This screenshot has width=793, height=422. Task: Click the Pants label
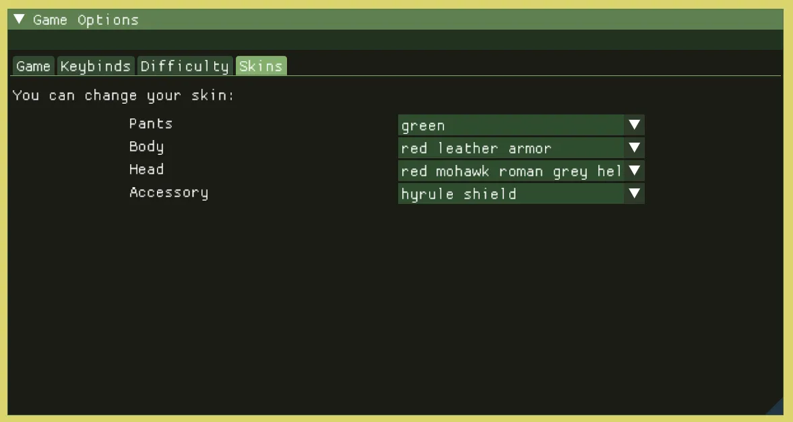(151, 124)
